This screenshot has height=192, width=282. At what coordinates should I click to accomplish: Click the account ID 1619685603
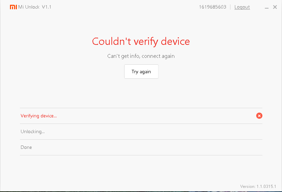pos(213,7)
